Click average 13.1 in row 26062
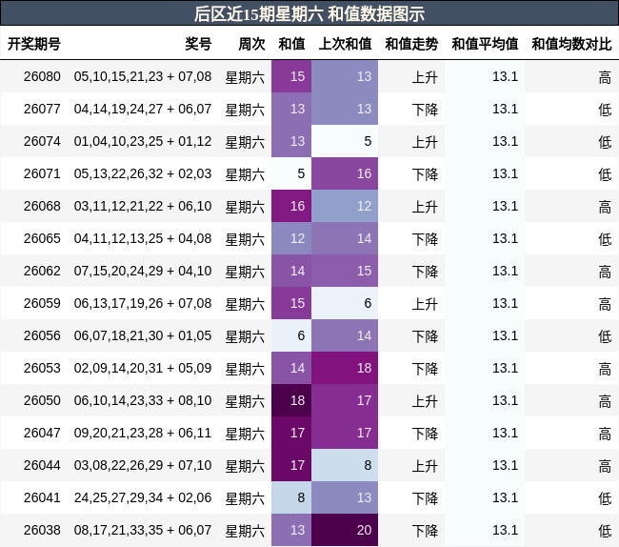 (x=506, y=271)
